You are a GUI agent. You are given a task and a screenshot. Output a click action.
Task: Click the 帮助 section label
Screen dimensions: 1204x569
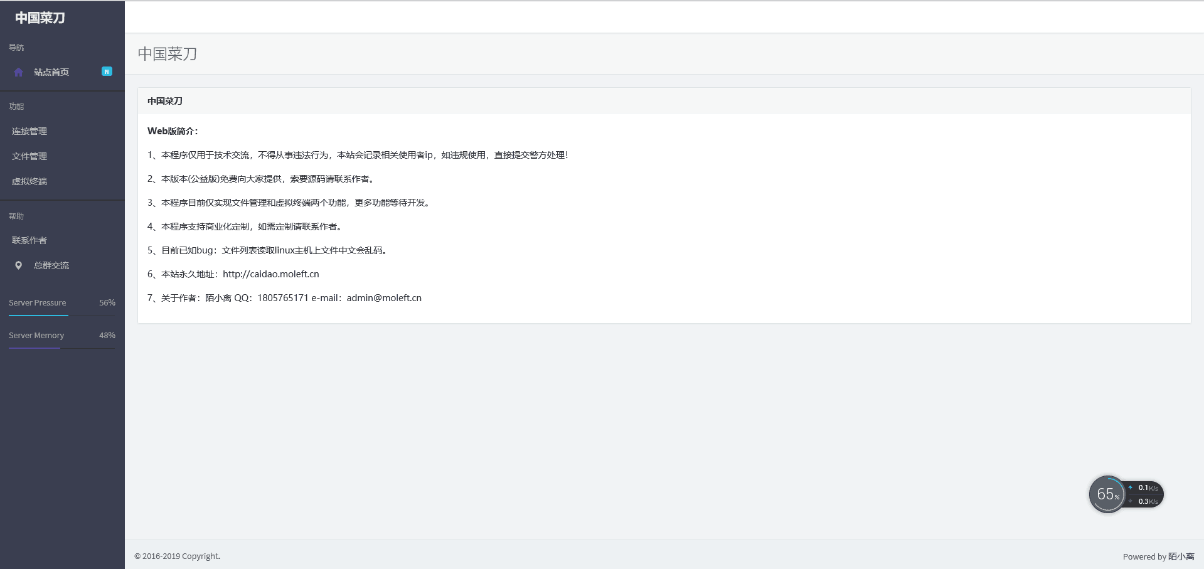(16, 216)
